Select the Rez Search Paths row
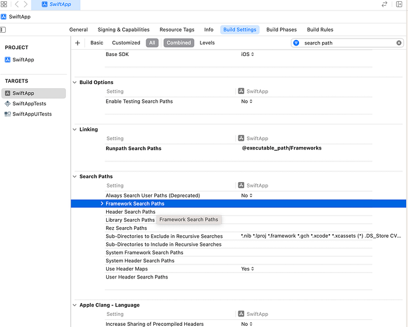Screen dimensions: 408x327 click(x=126, y=228)
